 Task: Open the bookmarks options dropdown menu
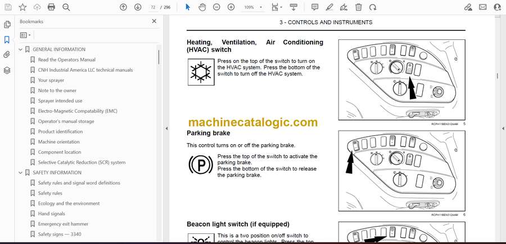25,35
